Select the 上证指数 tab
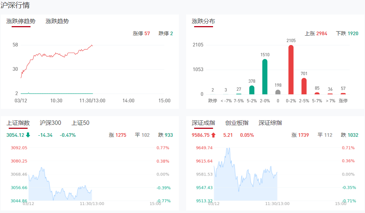Image resolution: width=365 pixels, height=213 pixels. (18, 123)
